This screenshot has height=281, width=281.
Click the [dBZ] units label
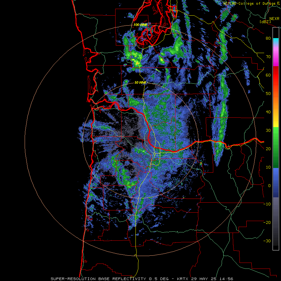pos(265,22)
